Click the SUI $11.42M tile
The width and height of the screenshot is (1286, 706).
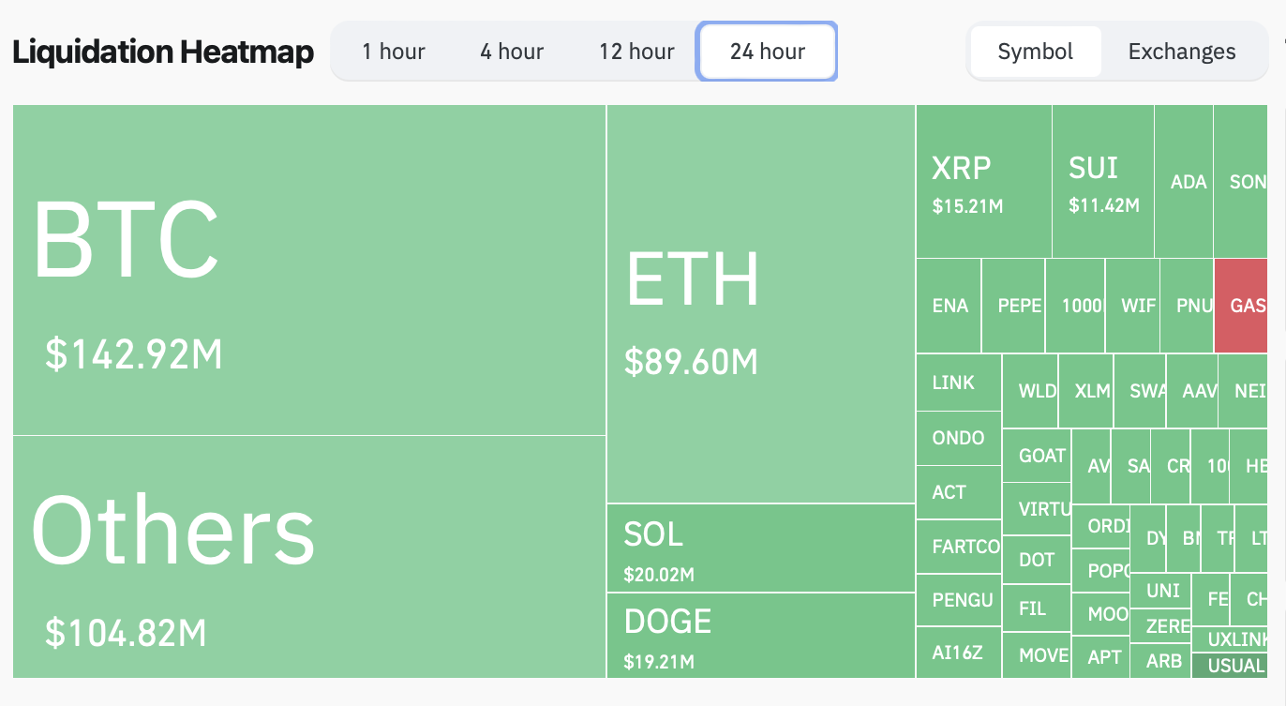pos(1102,181)
